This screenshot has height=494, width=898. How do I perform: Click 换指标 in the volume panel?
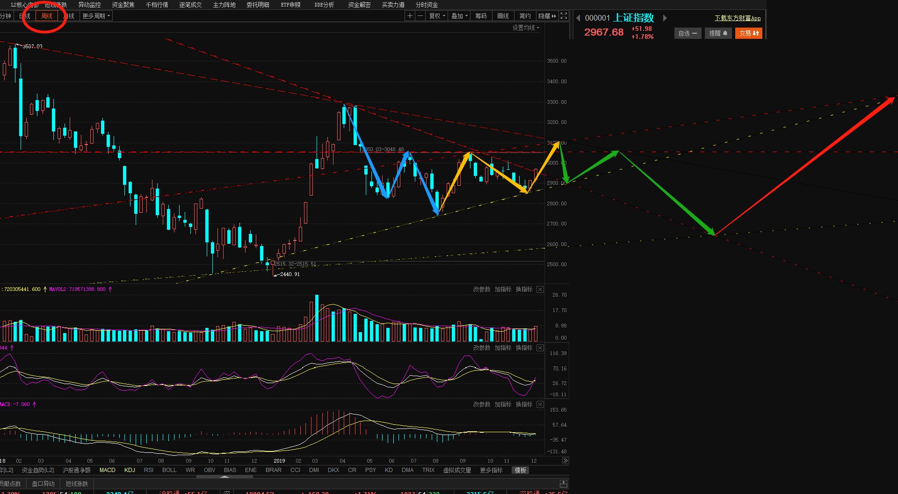524,290
